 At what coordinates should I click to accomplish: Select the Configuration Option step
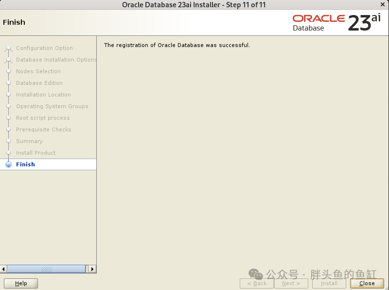pos(44,48)
